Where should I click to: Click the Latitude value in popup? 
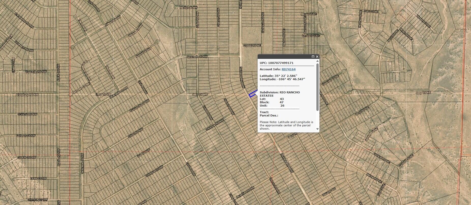coord(286,76)
